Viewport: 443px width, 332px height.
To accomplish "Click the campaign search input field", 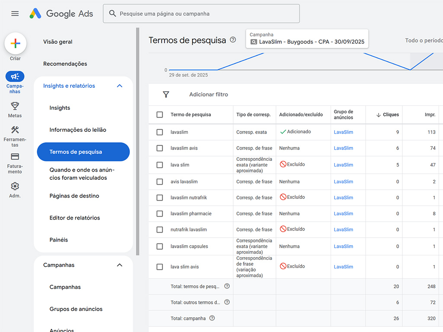I will (x=201, y=13).
